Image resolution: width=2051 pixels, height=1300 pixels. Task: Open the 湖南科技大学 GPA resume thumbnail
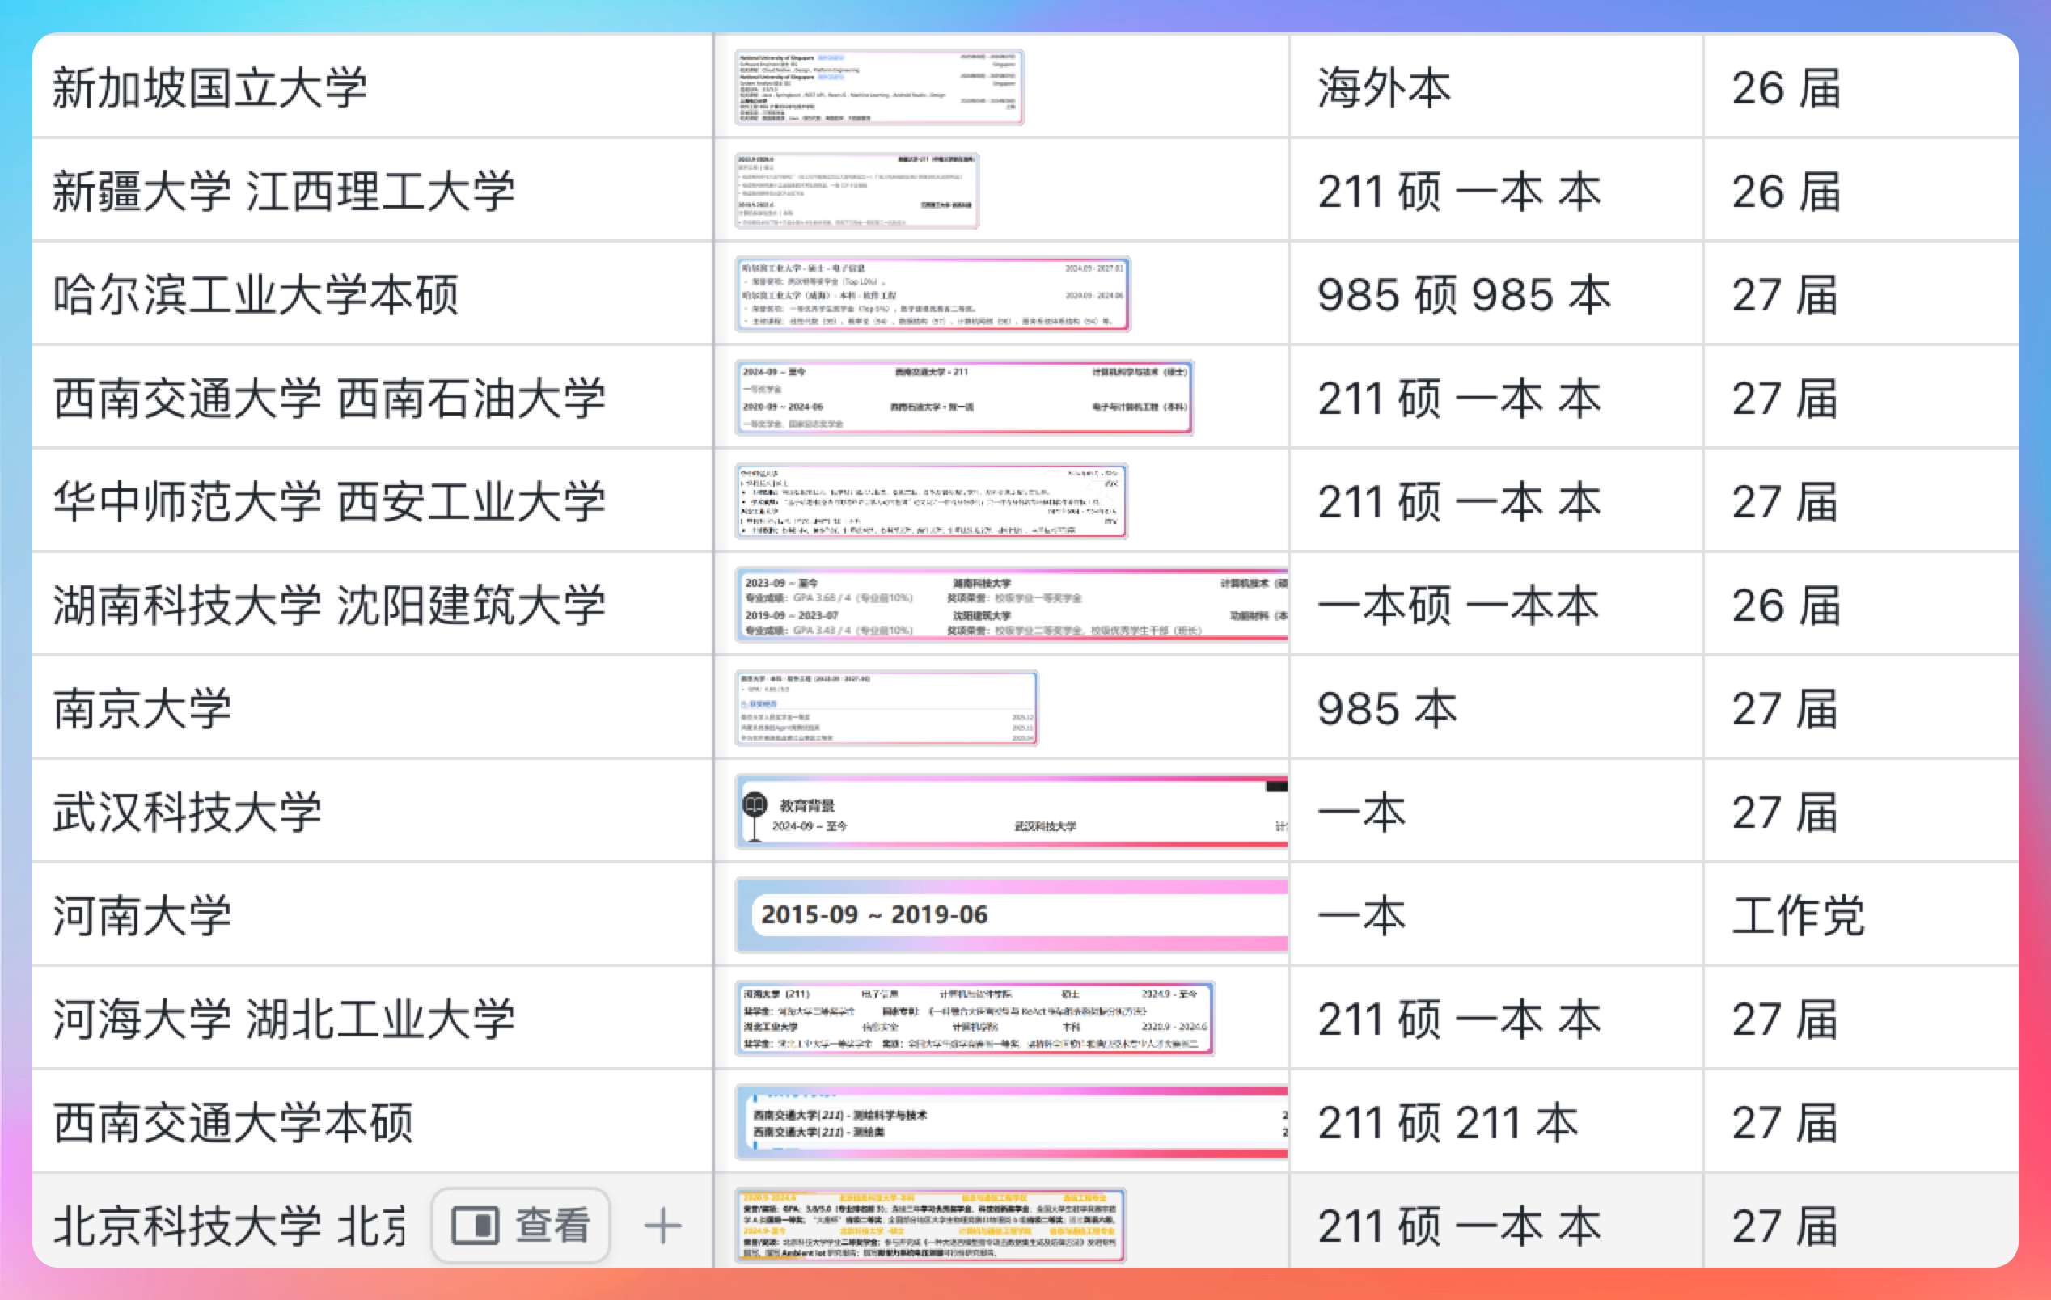tap(1011, 605)
